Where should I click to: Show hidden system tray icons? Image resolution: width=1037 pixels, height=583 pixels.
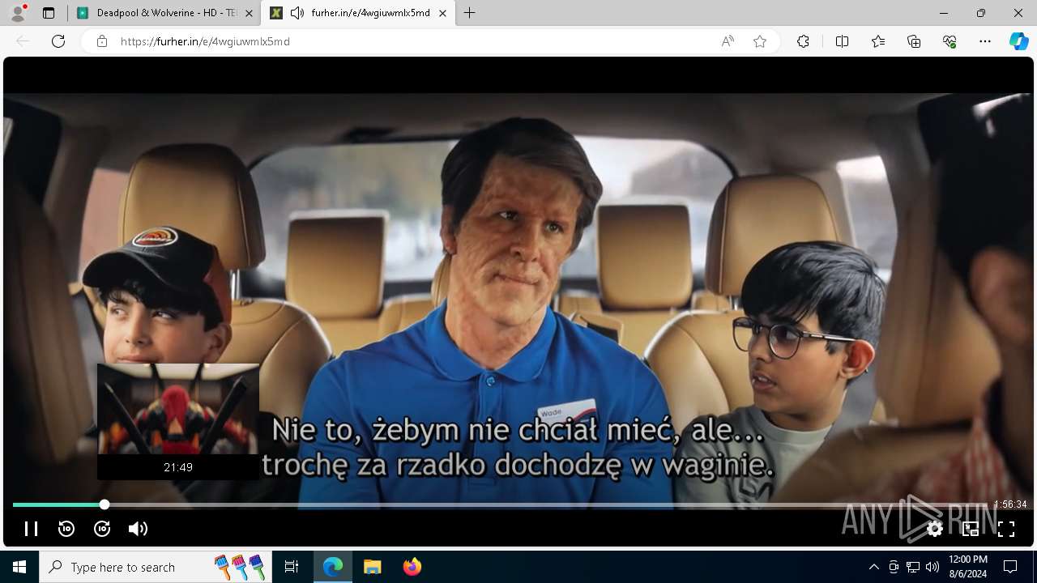[873, 567]
